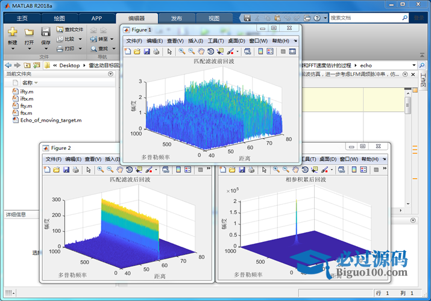Expand Save (保存) dropdown arrow

point(46,49)
